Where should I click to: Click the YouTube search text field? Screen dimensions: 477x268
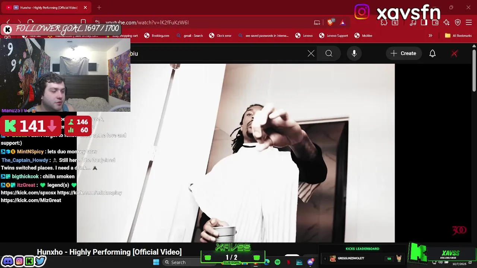point(218,54)
